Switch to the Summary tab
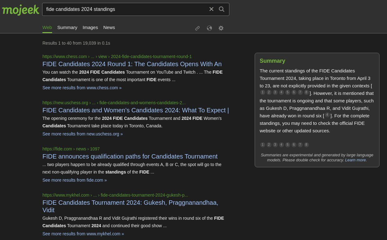Screen dimensions: 387x240 pos(67,27)
